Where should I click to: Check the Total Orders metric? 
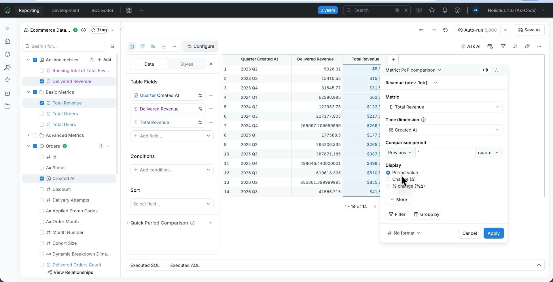tap(42, 114)
